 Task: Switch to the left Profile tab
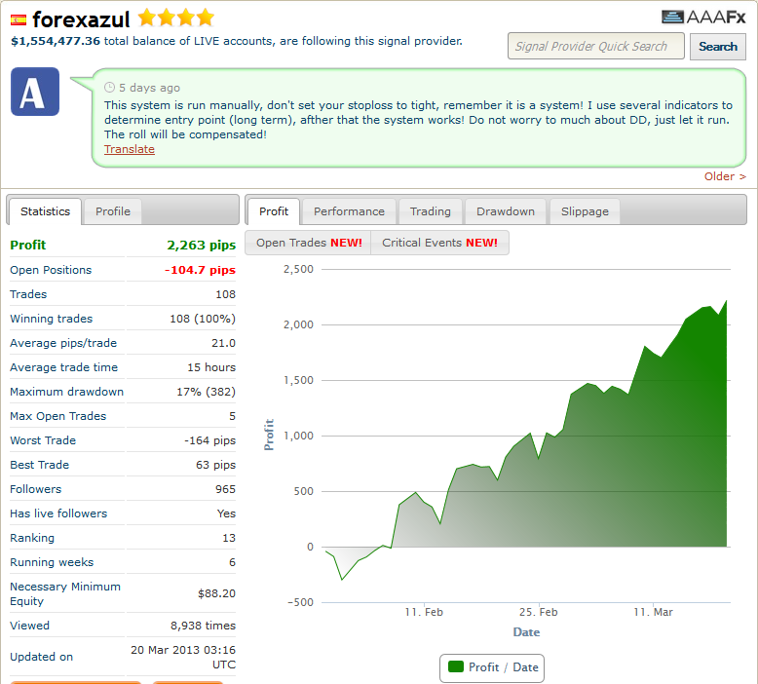pos(113,211)
